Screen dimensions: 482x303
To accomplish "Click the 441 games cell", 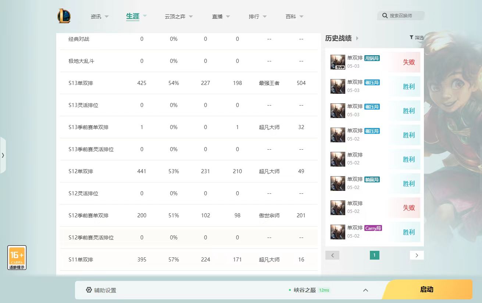I will 142,171.
